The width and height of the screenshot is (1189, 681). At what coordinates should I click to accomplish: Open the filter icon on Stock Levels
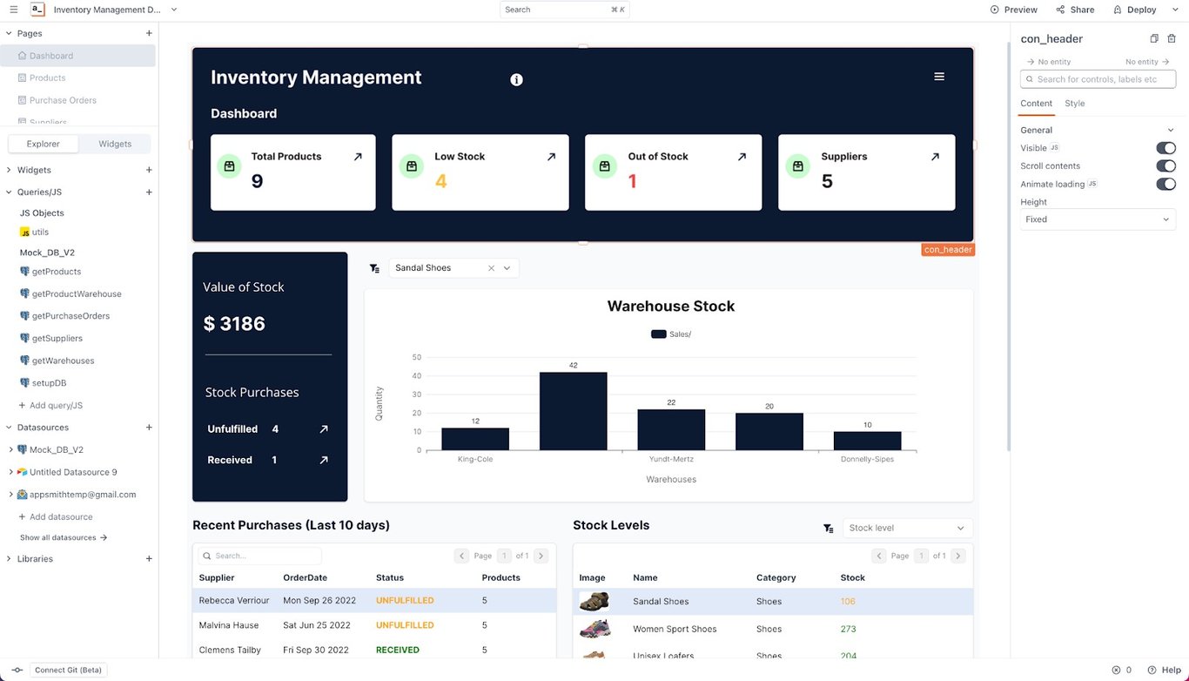tap(828, 527)
